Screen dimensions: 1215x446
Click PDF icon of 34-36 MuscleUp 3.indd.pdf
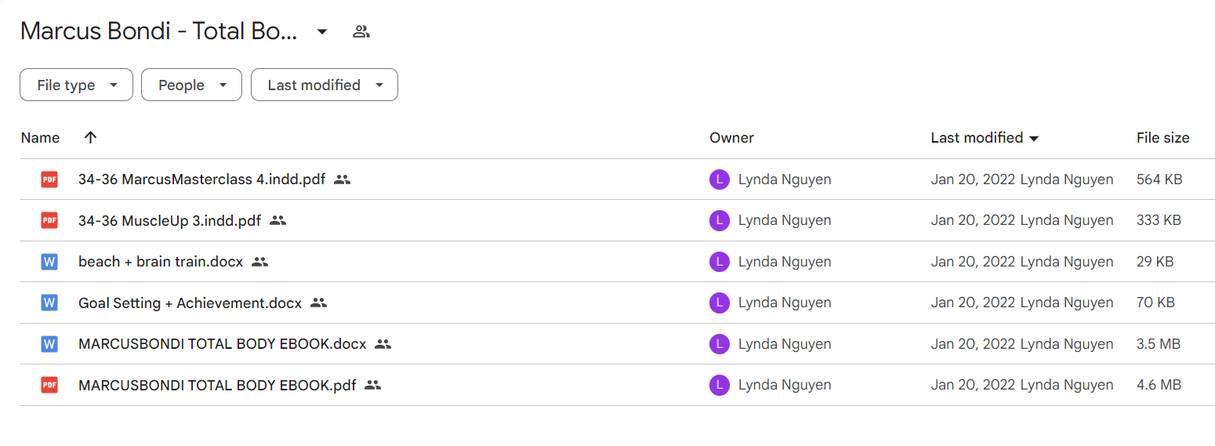coord(49,221)
